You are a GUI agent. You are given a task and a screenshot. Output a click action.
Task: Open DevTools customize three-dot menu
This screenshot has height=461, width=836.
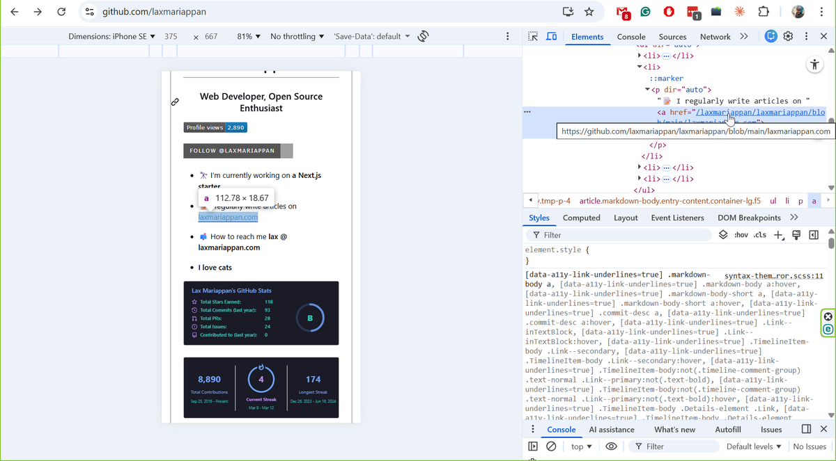pos(806,37)
